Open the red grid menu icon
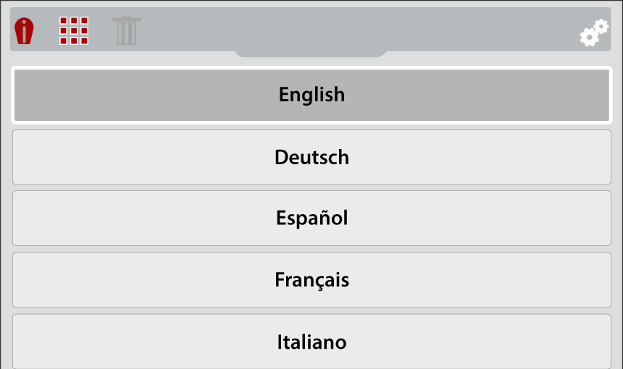The width and height of the screenshot is (623, 369). pyautogui.click(x=74, y=31)
